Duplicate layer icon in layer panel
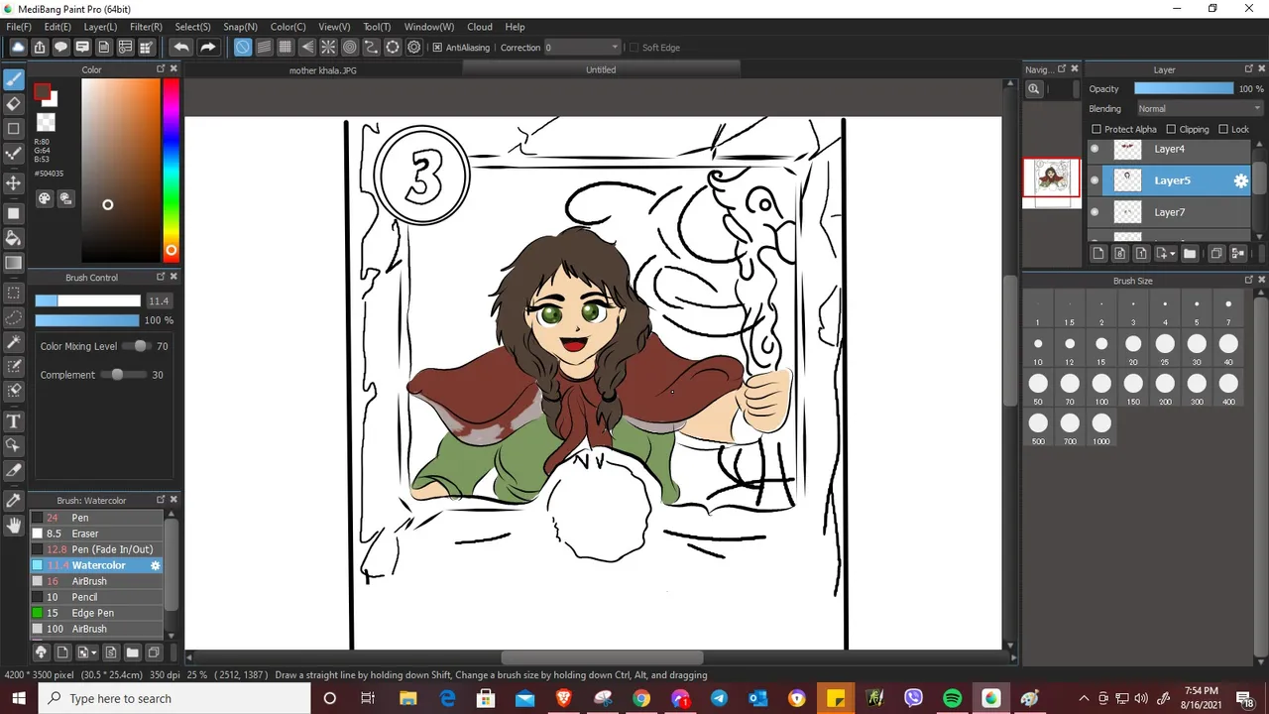 point(1216,253)
